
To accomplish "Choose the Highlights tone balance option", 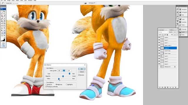I will (67, 84).
